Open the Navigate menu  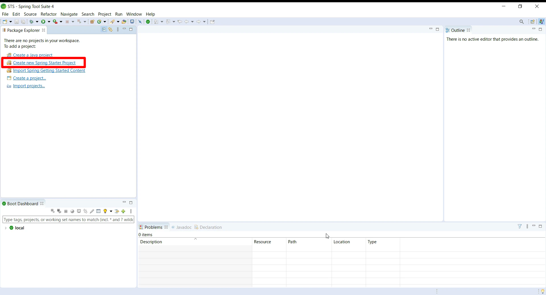pyautogui.click(x=69, y=14)
